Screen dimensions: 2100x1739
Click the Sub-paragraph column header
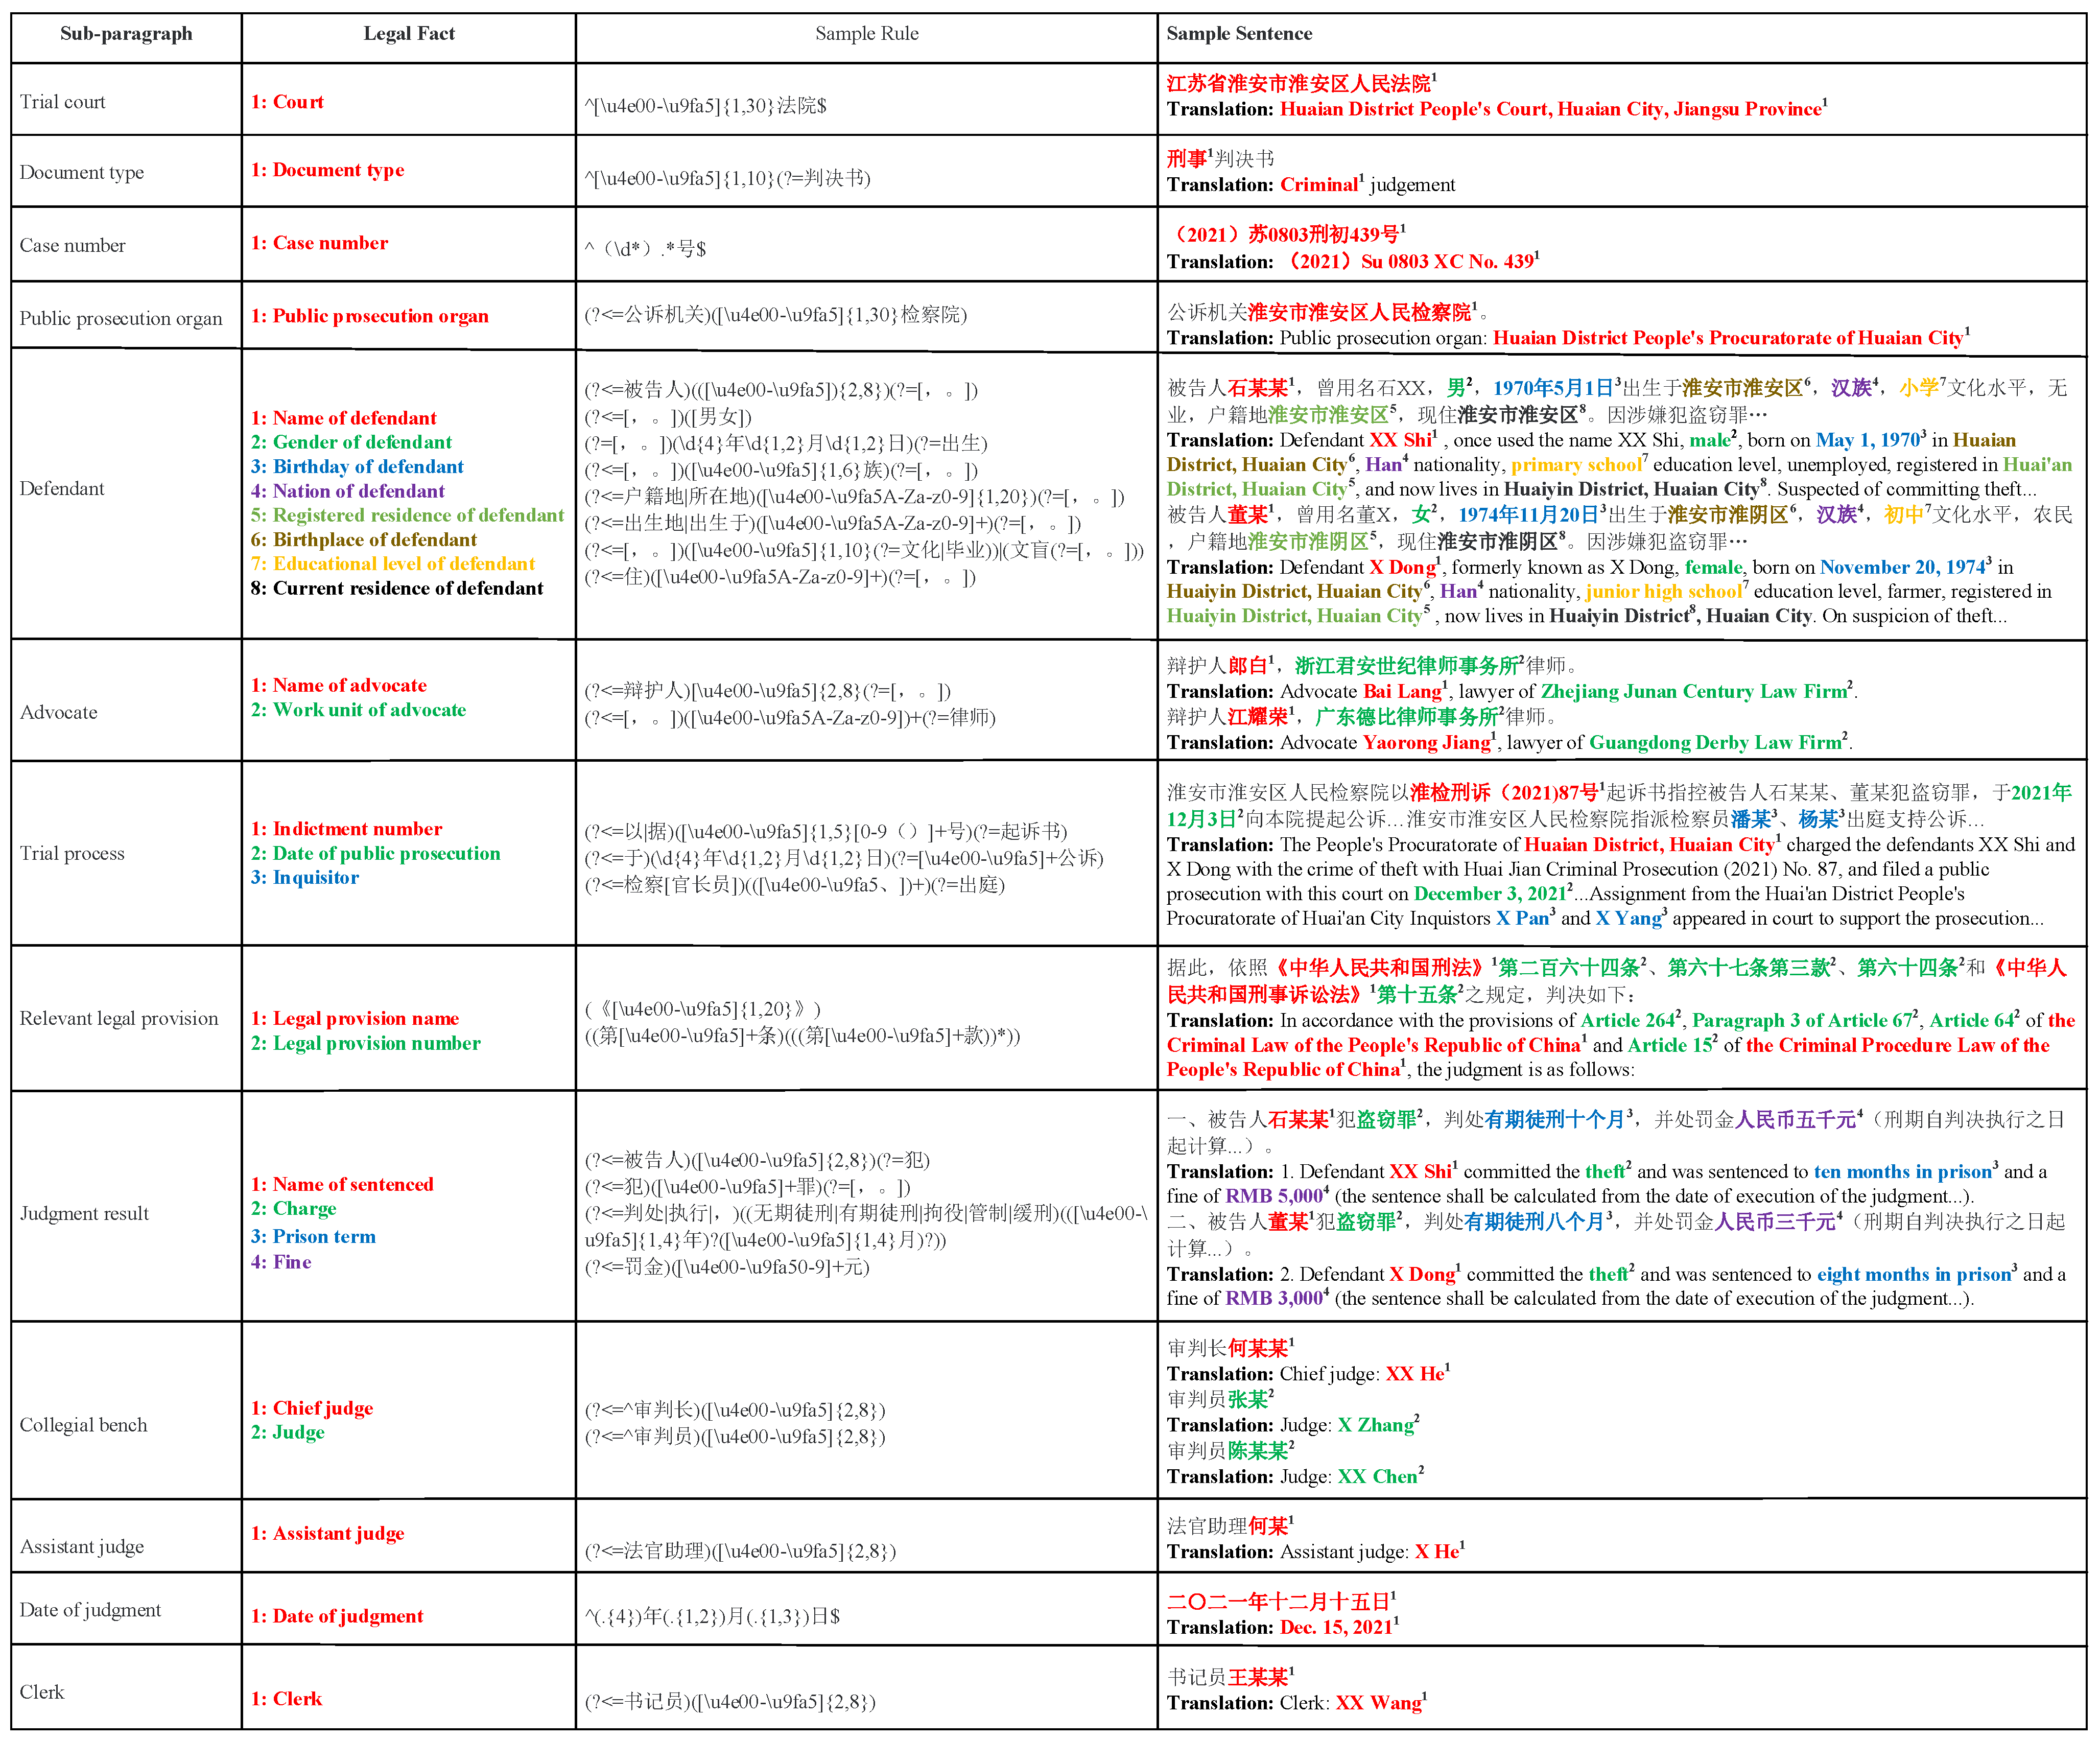[x=126, y=34]
